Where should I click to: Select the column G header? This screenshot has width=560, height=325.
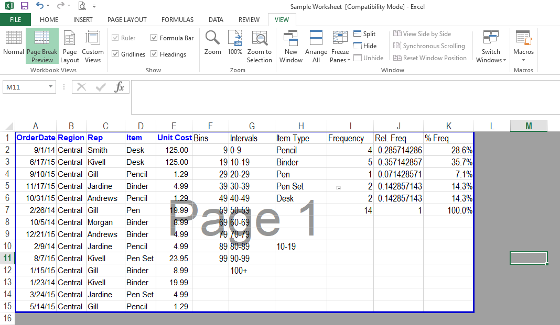(x=252, y=126)
